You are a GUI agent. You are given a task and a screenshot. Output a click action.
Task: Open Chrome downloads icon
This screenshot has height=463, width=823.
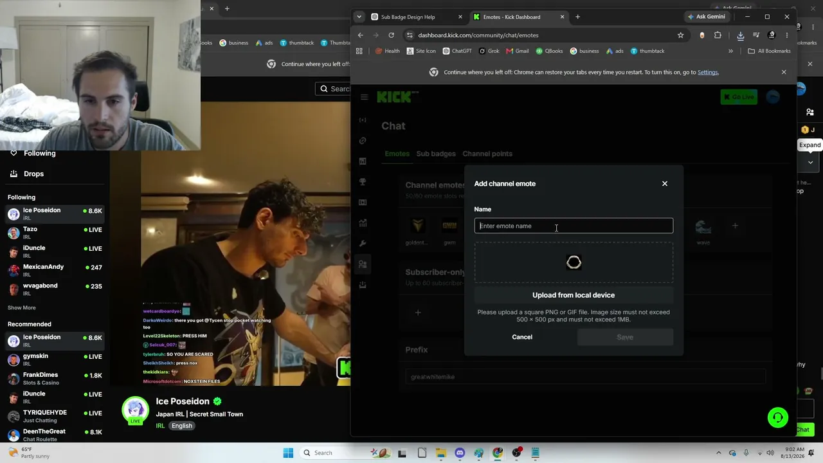[x=741, y=35]
